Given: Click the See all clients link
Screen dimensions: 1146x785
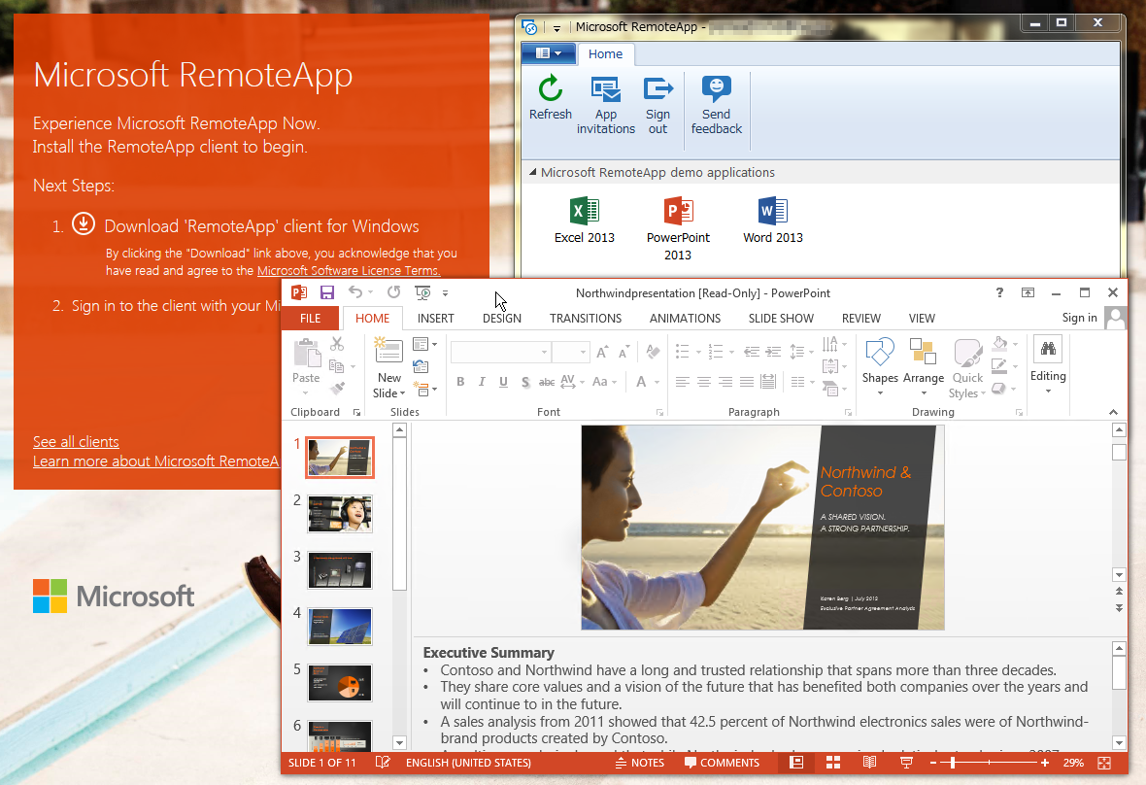Looking at the screenshot, I should click(76, 441).
